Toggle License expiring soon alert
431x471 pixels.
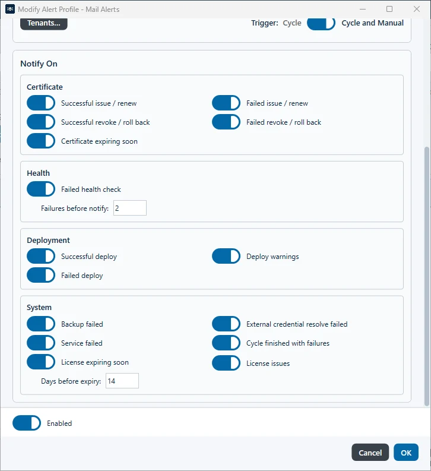(x=41, y=362)
